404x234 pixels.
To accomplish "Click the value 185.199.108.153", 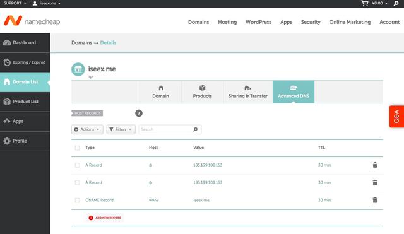I will click(x=208, y=165).
